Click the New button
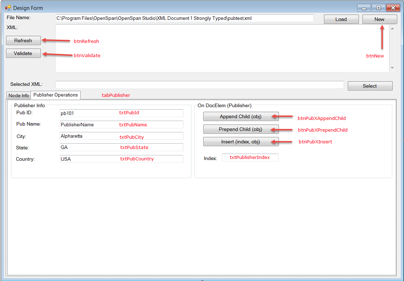Viewport: 404px width, 281px height. 379,19
